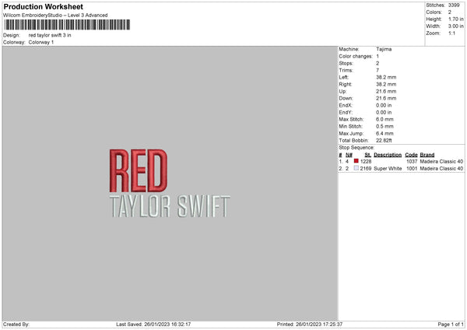Select the Color changes value 1

pyautogui.click(x=377, y=56)
